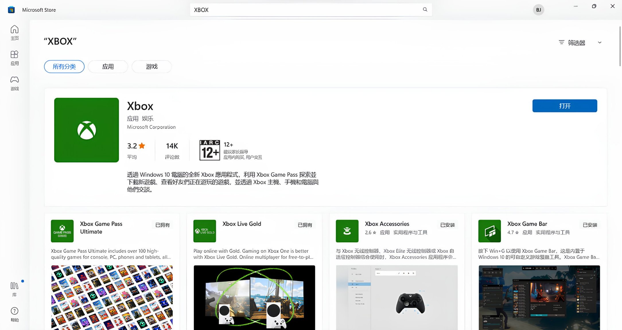Viewport: 622px width, 330px height.
Task: Click the search box containing XBOX
Action: click(x=311, y=10)
